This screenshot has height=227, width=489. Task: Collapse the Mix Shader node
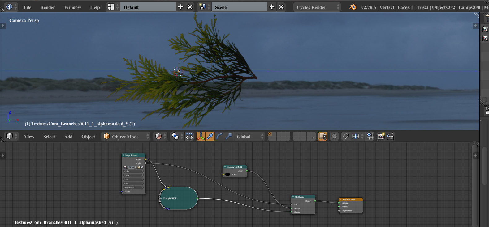293,197
